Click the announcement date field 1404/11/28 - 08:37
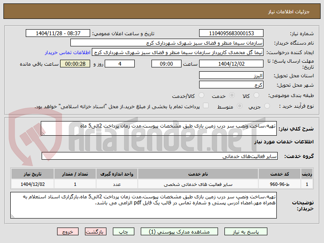The width and height of the screenshot is (324, 243). pos(58,33)
